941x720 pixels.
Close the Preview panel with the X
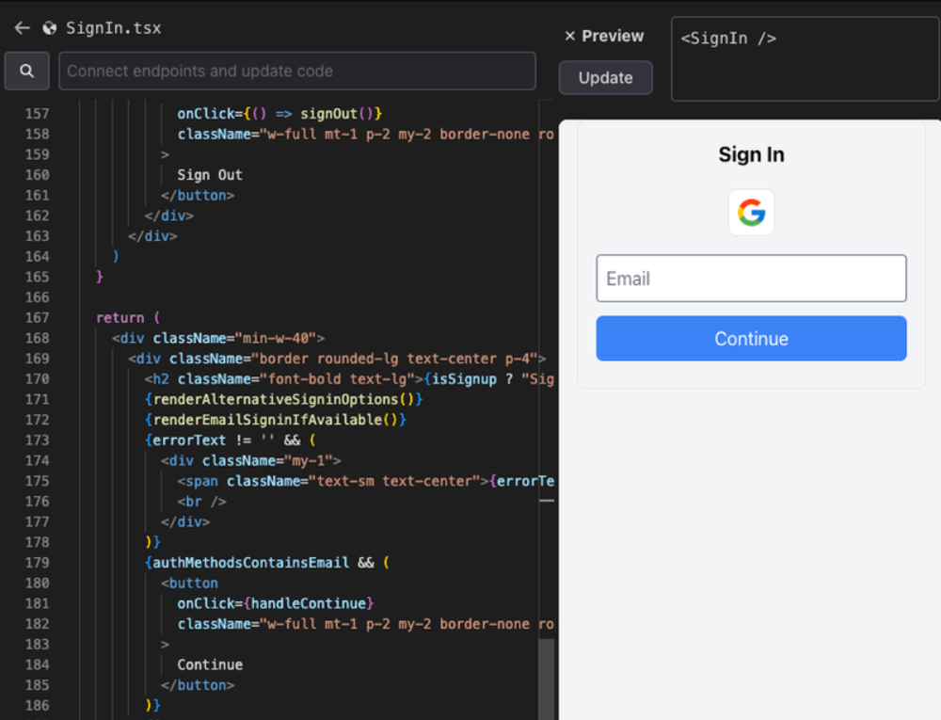click(569, 36)
